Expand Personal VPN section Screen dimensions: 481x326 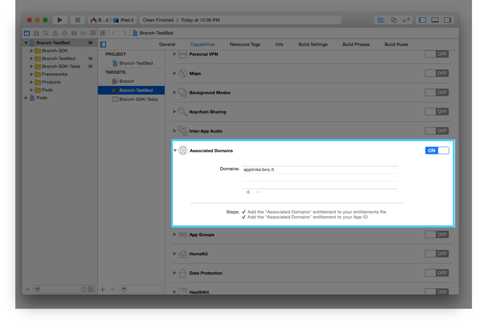(x=175, y=54)
